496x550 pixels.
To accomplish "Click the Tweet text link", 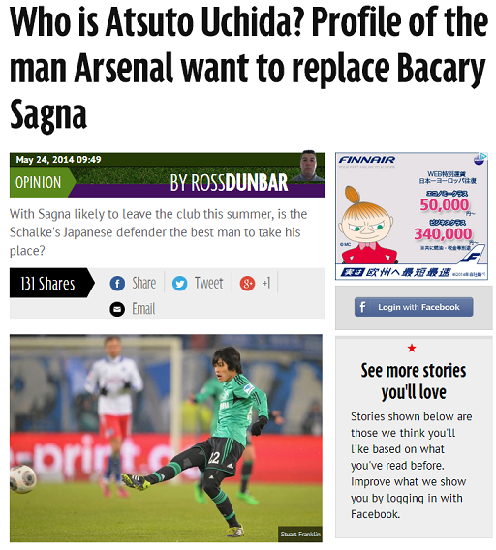I will point(208,283).
